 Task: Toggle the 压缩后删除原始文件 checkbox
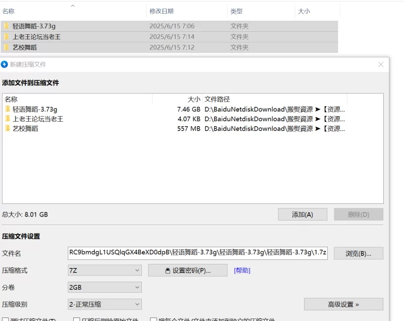77,319
